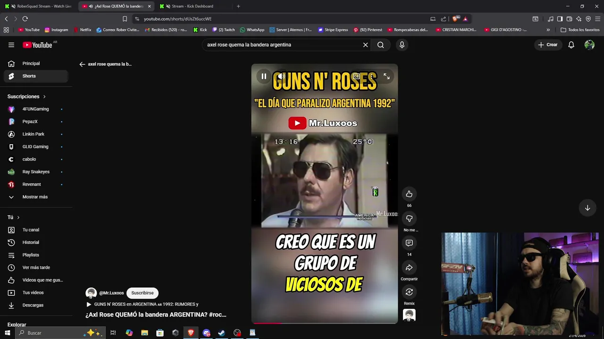
Task: Toggle closed captions on the Short
Action: point(357,76)
